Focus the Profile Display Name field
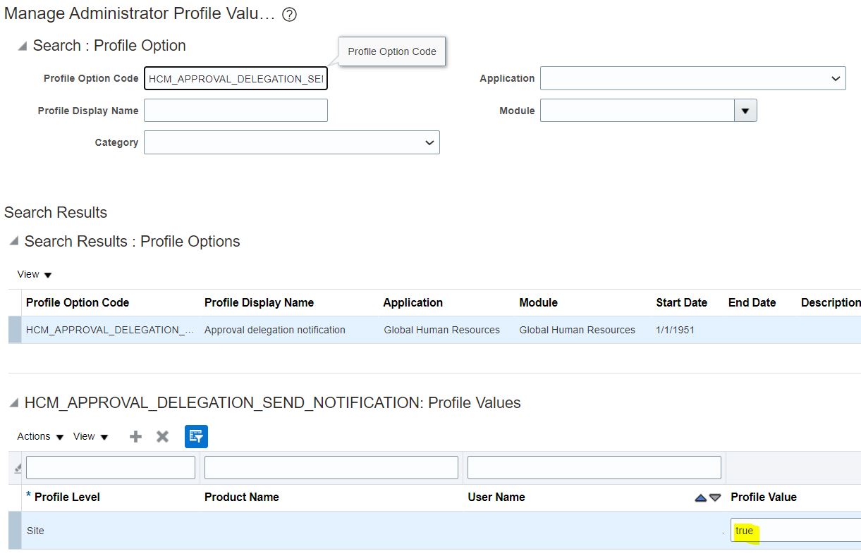 [x=236, y=111]
